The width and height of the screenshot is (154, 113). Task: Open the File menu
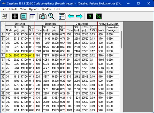click(x=4, y=9)
